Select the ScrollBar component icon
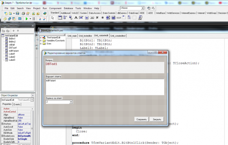 click(x=119, y=18)
